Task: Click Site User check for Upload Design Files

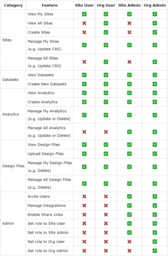Action: point(84,154)
